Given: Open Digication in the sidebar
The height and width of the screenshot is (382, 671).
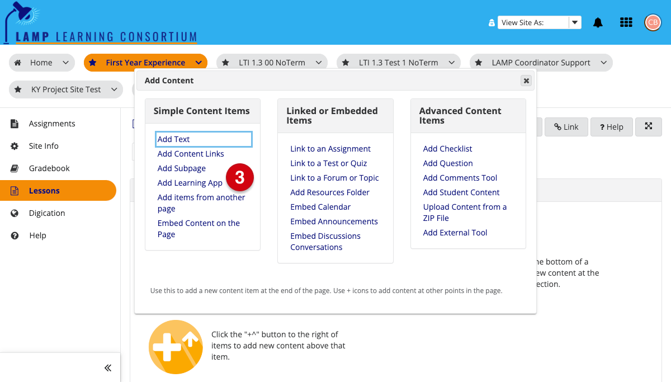Looking at the screenshot, I should coord(47,213).
